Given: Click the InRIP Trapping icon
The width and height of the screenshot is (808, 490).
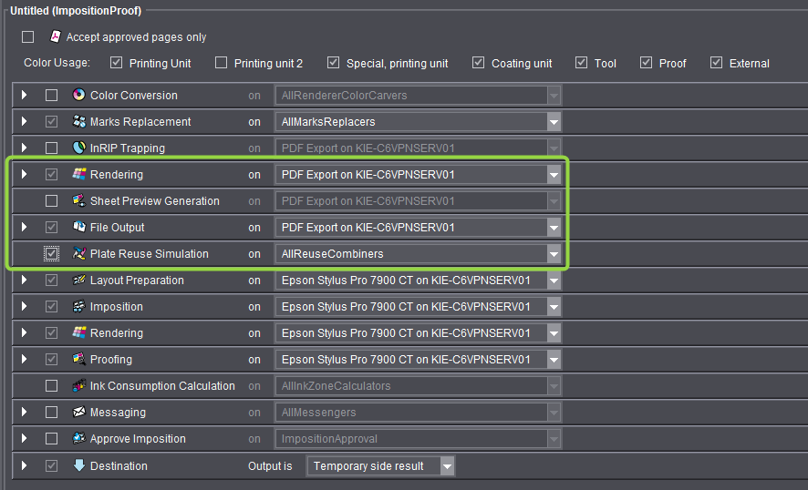Looking at the screenshot, I should point(78,148).
